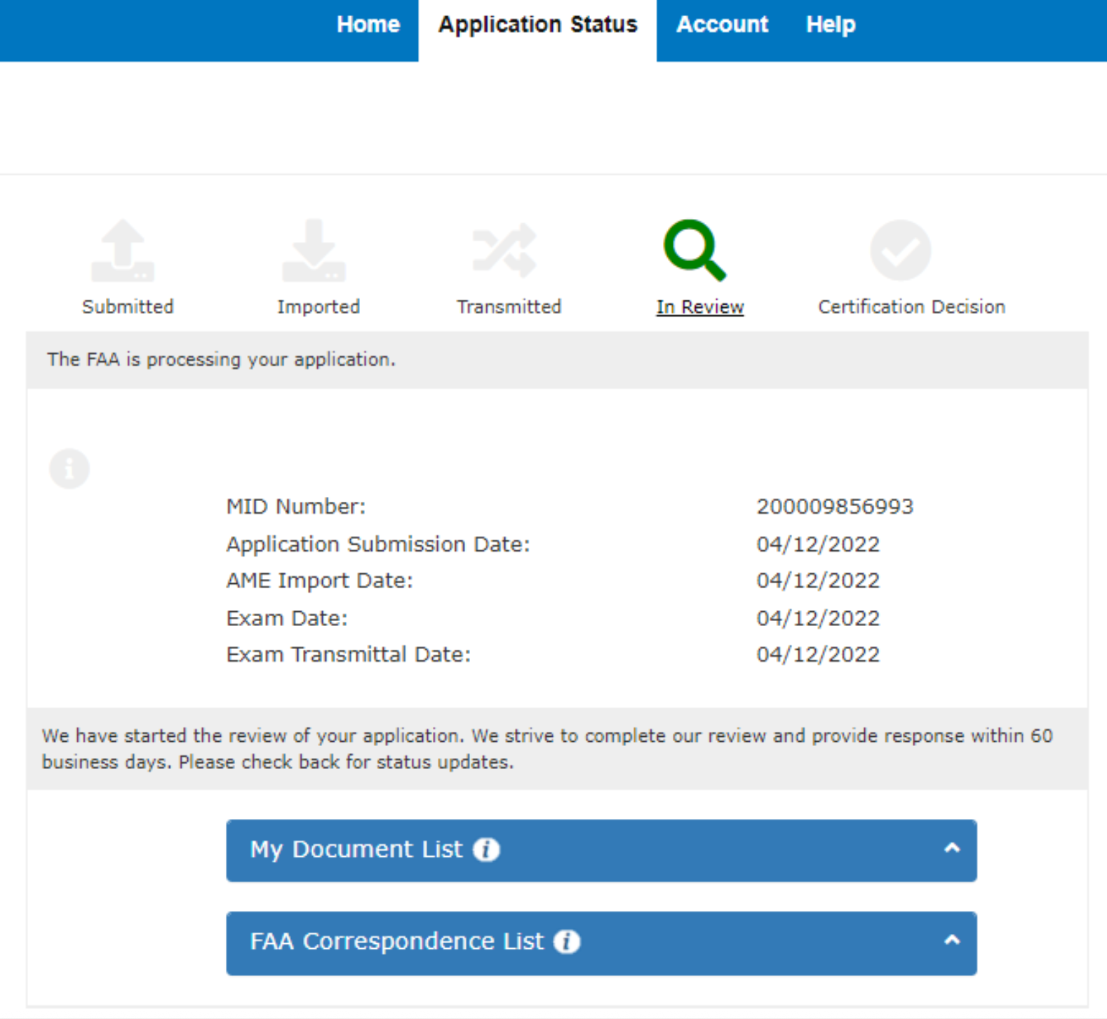Toggle the My Document List chevron arrow
The image size is (1107, 1019).
tap(951, 848)
